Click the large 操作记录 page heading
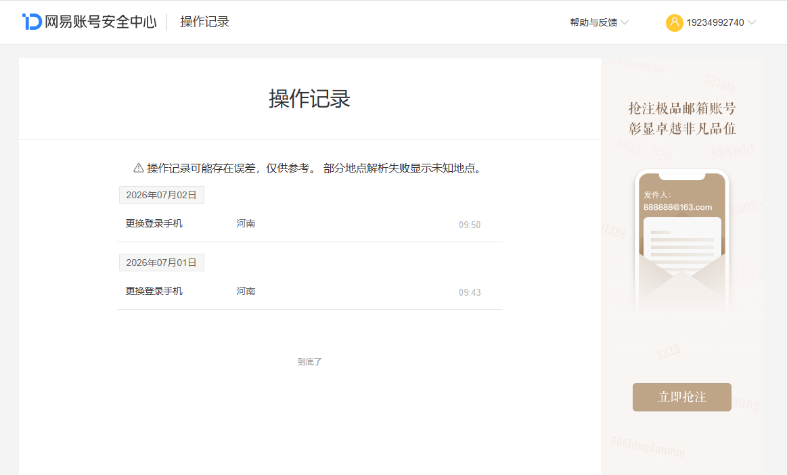The width and height of the screenshot is (787, 475). point(309,99)
